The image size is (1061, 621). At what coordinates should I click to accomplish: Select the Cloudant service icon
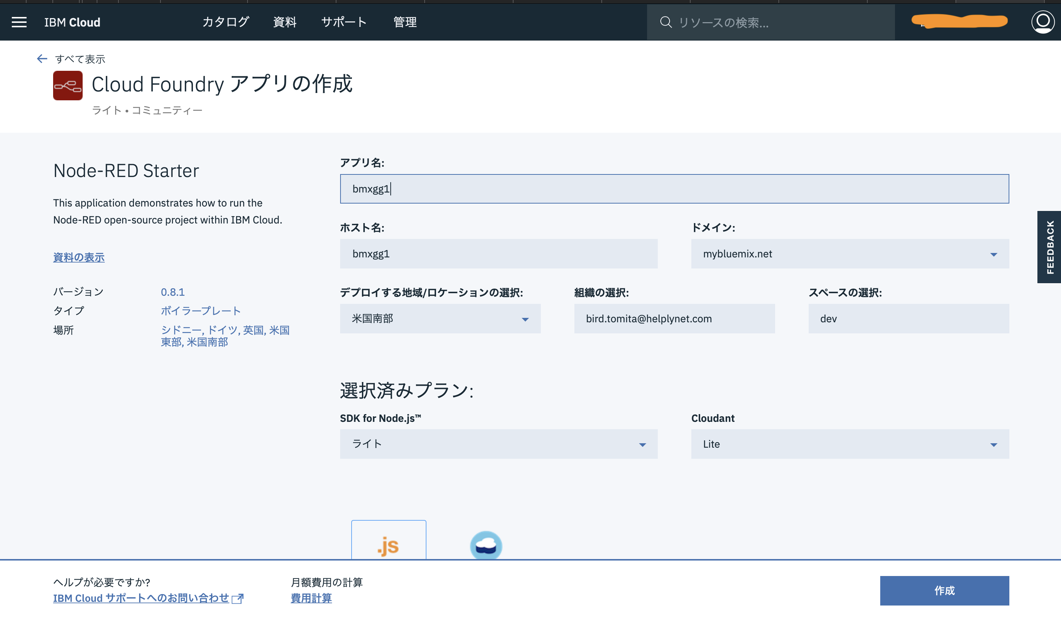[x=486, y=546]
